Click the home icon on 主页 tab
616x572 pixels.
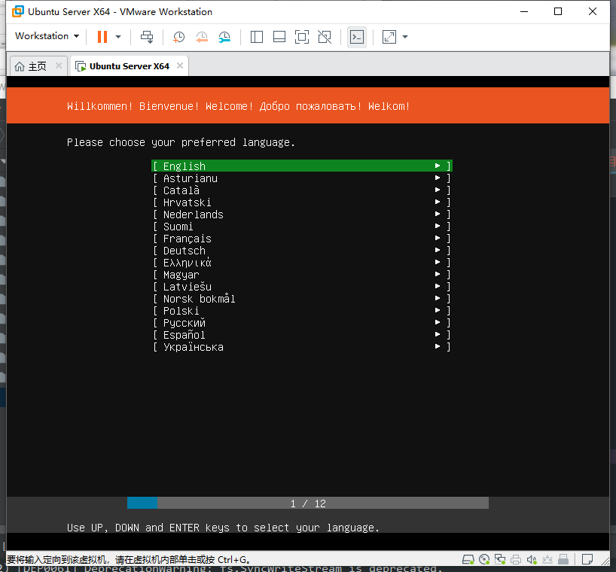tap(20, 67)
